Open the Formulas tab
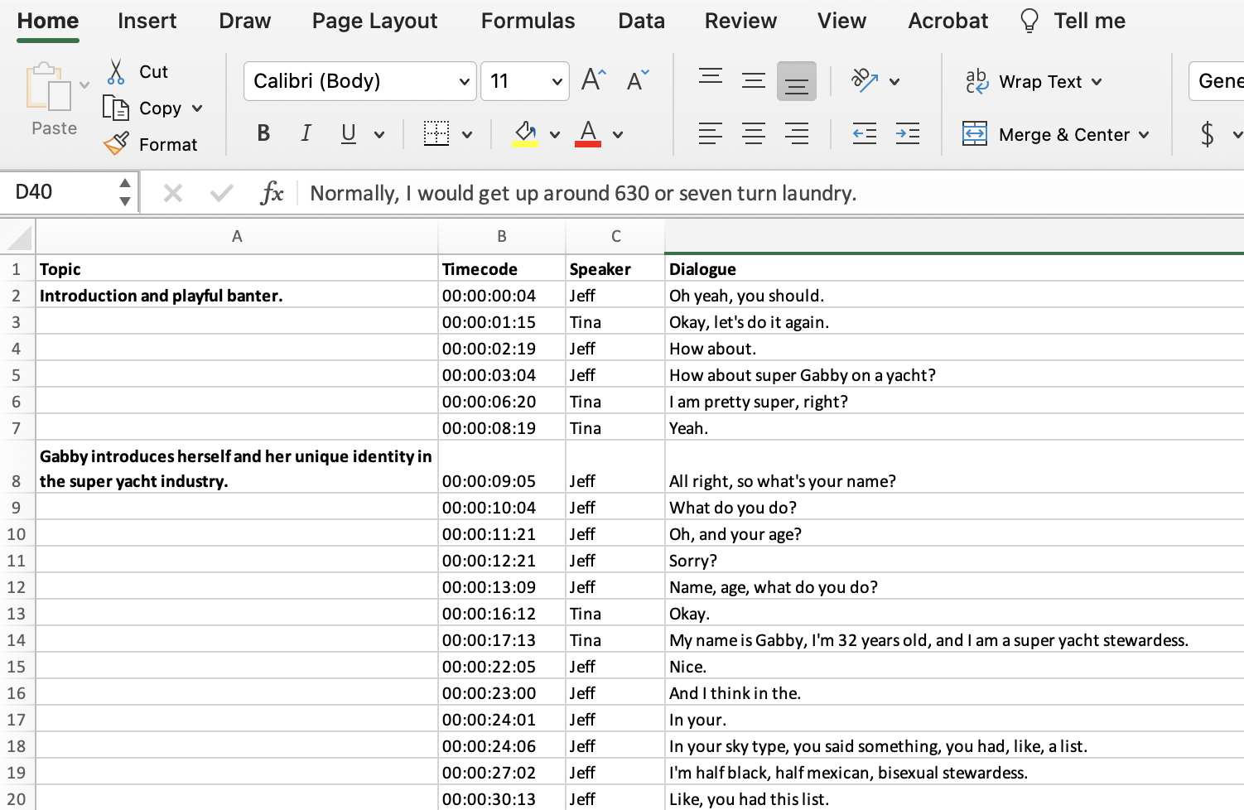The height and width of the screenshot is (810, 1244). tap(528, 21)
